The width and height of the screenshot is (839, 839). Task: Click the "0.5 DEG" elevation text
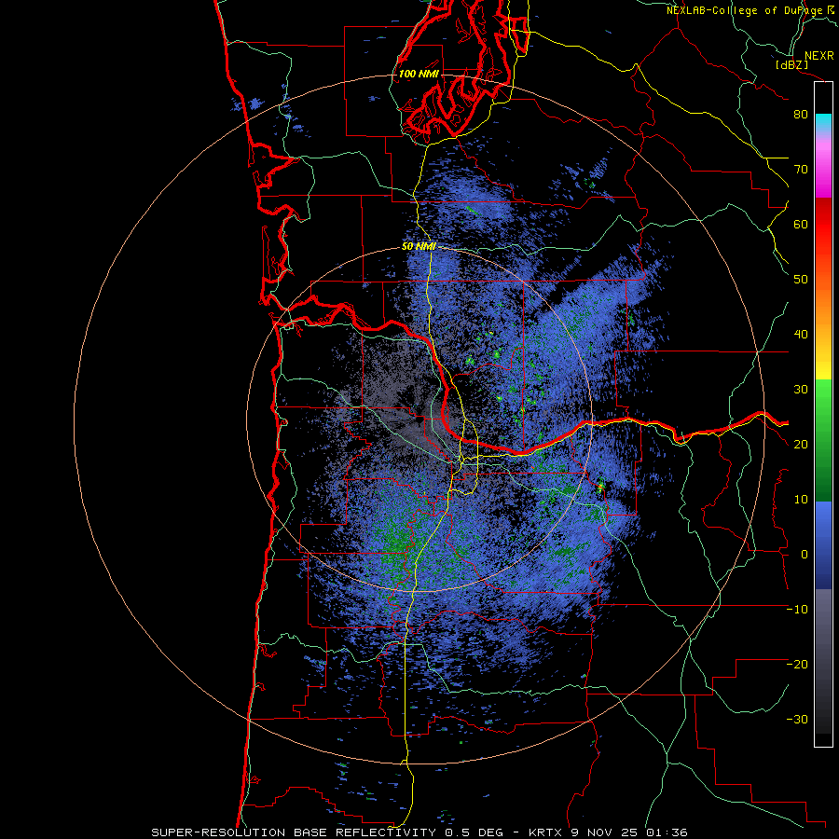click(x=474, y=832)
